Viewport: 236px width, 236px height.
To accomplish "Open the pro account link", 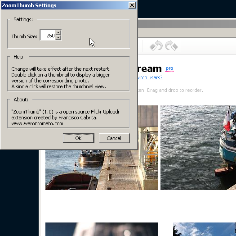I will coord(169,69).
